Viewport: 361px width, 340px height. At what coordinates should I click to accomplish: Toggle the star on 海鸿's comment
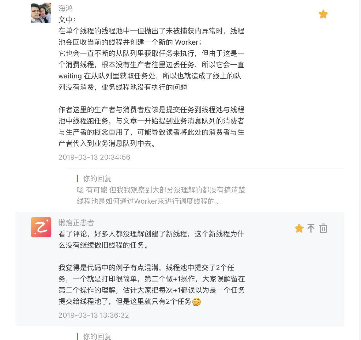coord(323,14)
